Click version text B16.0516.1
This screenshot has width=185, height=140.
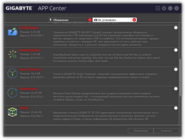click(x=37, y=97)
